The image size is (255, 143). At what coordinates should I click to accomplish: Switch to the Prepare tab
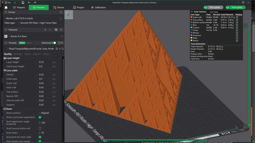click(19, 7)
